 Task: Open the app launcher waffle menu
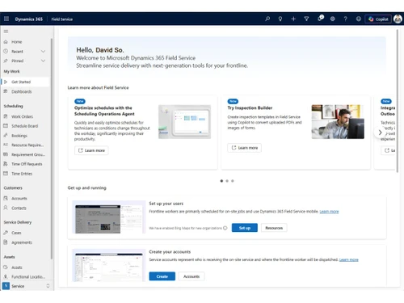(6, 19)
